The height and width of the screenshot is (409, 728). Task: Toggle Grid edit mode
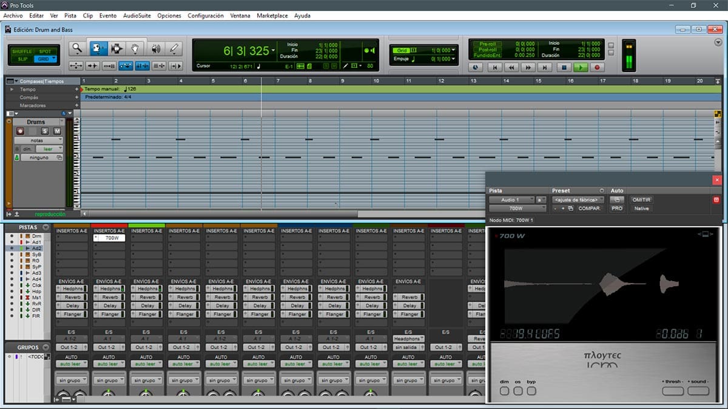tap(45, 59)
